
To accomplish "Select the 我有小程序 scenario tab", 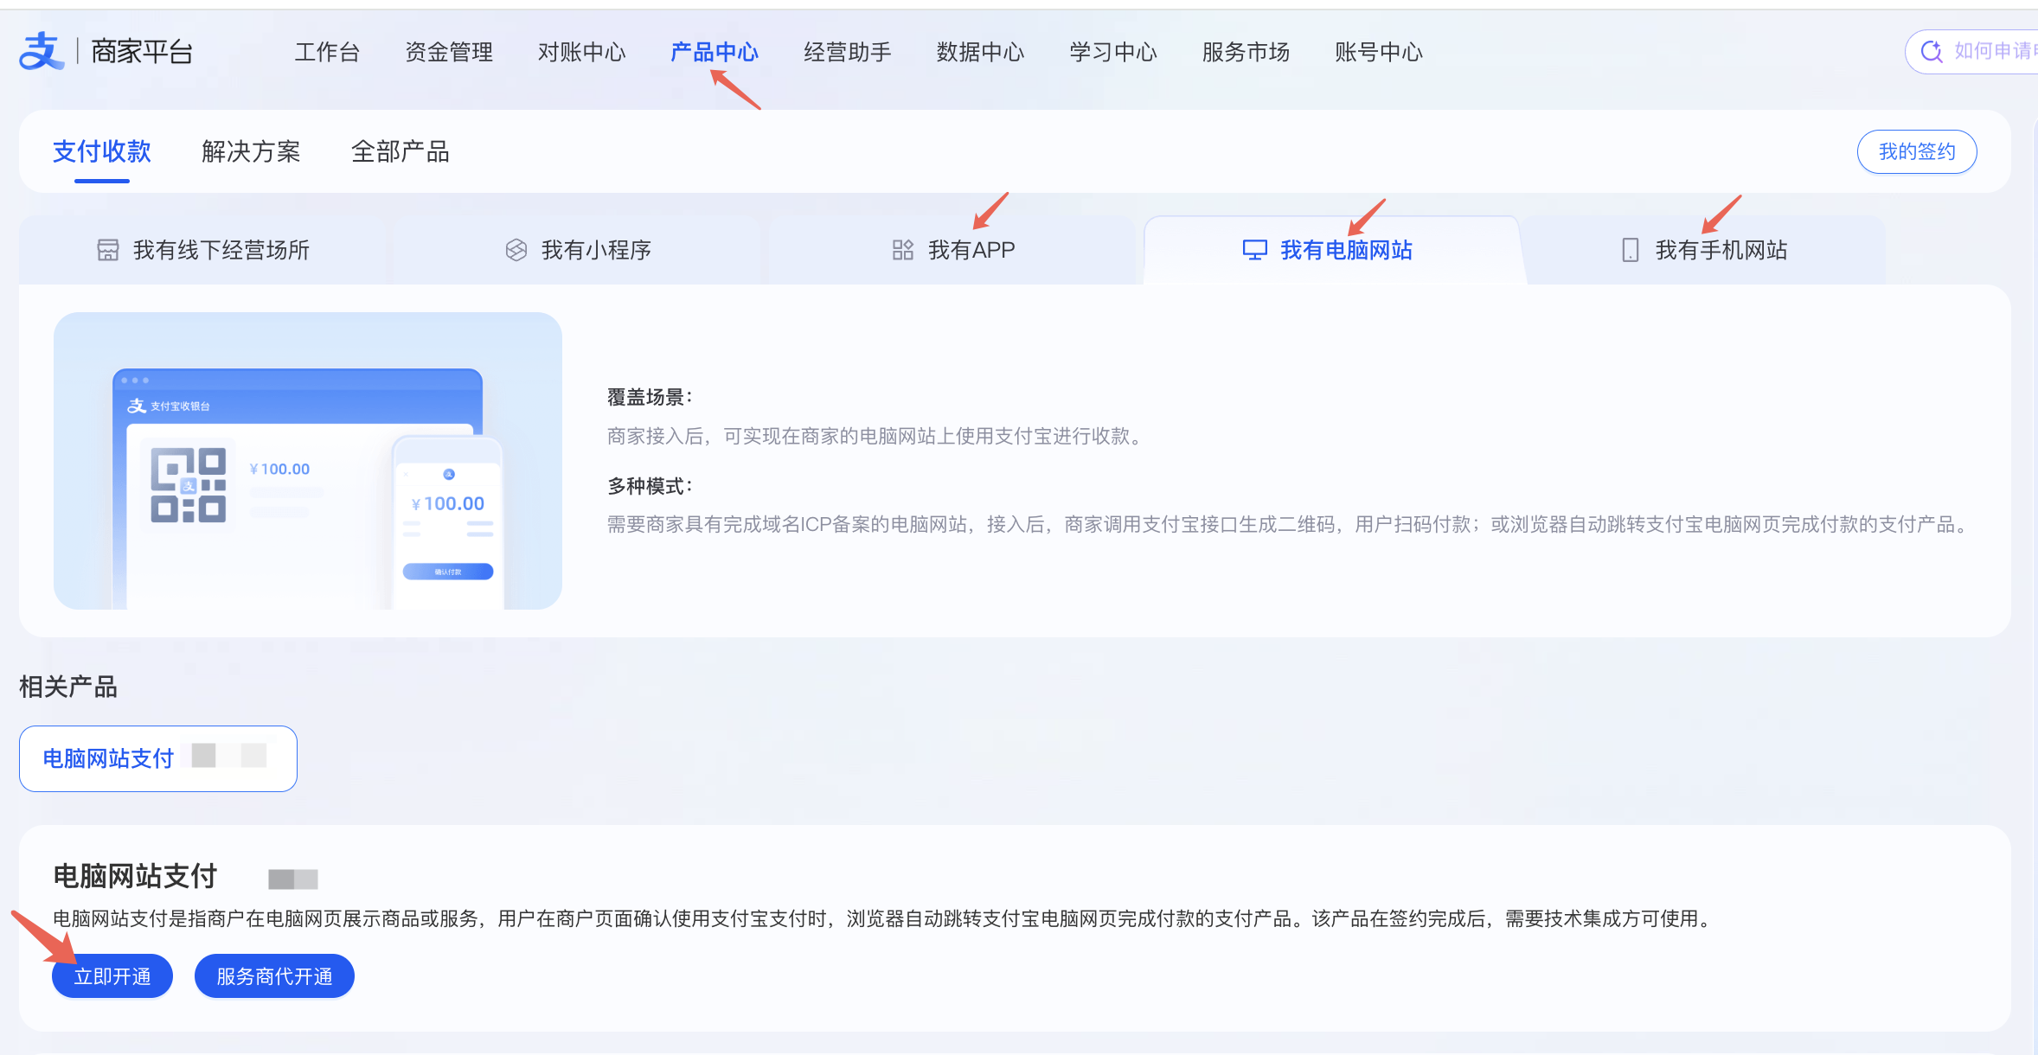I will coord(579,250).
